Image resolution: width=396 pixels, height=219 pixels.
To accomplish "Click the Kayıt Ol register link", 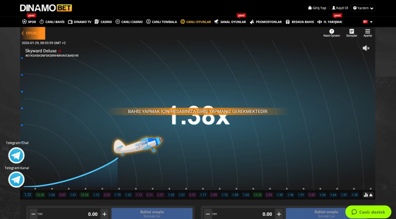I will pyautogui.click(x=340, y=8).
